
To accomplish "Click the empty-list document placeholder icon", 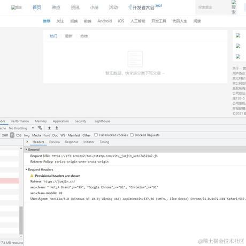I will click(135, 59).
